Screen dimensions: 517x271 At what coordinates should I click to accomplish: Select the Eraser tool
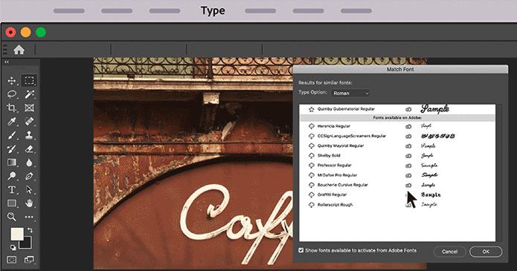coord(29,148)
